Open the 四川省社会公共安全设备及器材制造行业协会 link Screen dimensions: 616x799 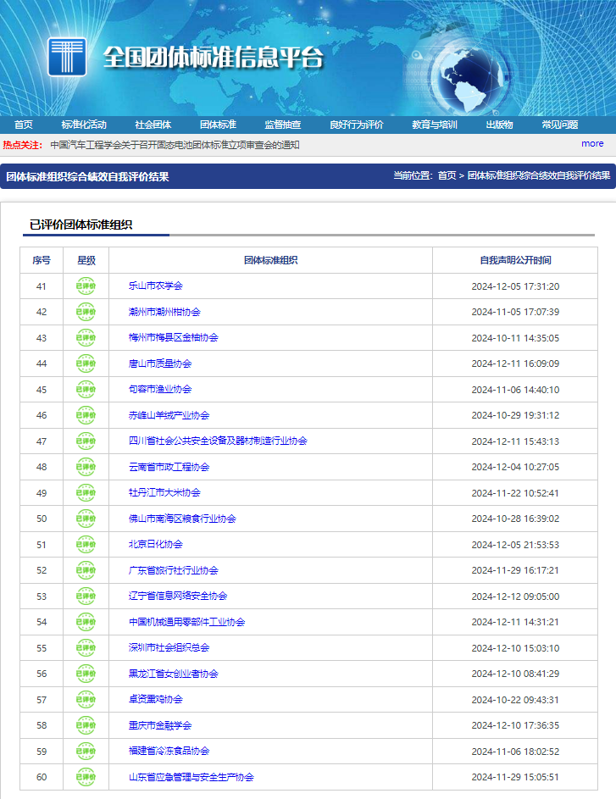pyautogui.click(x=218, y=441)
